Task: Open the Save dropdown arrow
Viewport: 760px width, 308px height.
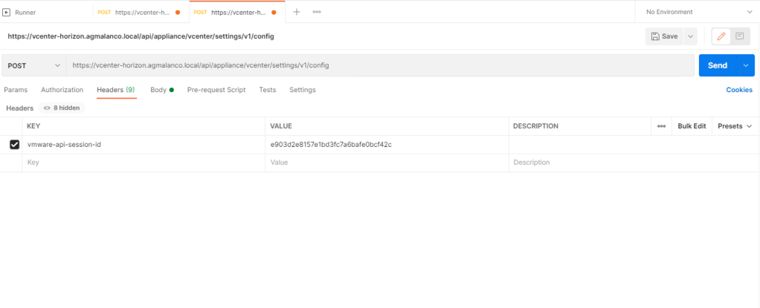Action: coord(690,36)
